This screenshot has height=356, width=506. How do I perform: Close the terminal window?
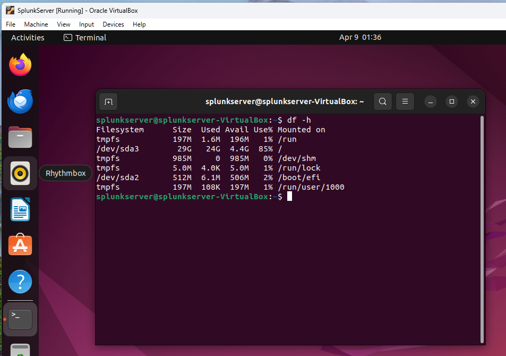pos(473,102)
